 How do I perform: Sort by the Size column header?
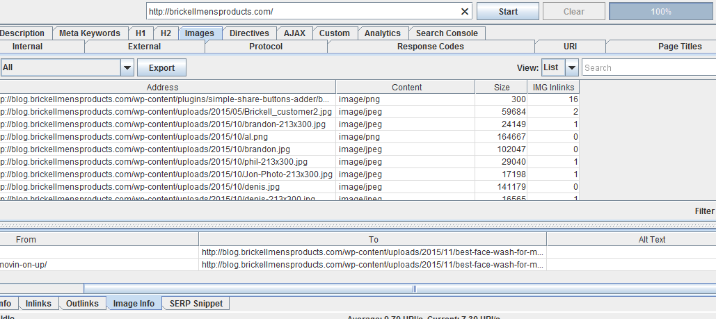click(x=502, y=87)
